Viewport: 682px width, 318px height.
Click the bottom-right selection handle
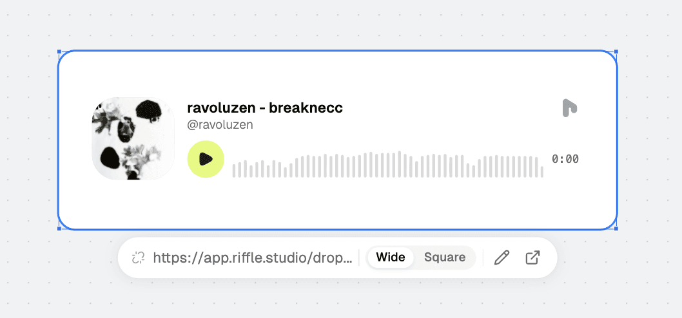click(x=616, y=228)
